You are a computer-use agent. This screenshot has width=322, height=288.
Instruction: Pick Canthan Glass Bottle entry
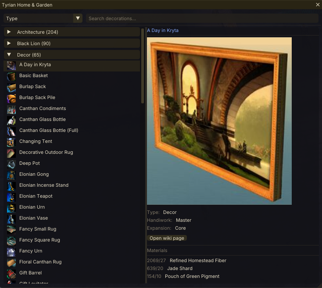72,121
